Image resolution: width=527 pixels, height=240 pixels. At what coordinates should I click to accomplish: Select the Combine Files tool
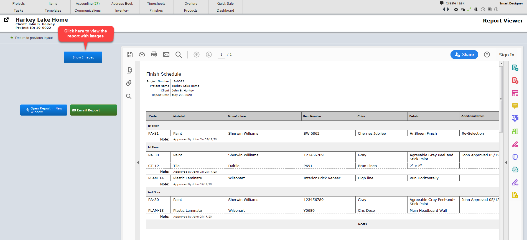[x=515, y=119]
